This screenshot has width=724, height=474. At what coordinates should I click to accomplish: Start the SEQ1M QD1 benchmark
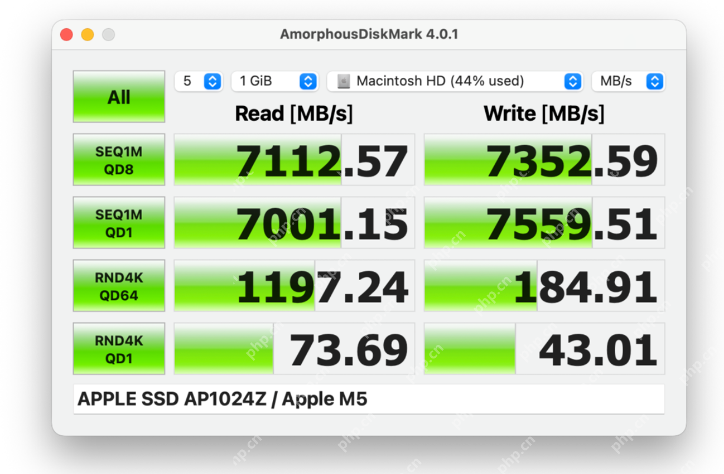tap(119, 223)
